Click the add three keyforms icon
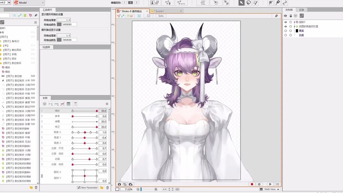This screenshot has height=193, width=343. tap(56, 104)
